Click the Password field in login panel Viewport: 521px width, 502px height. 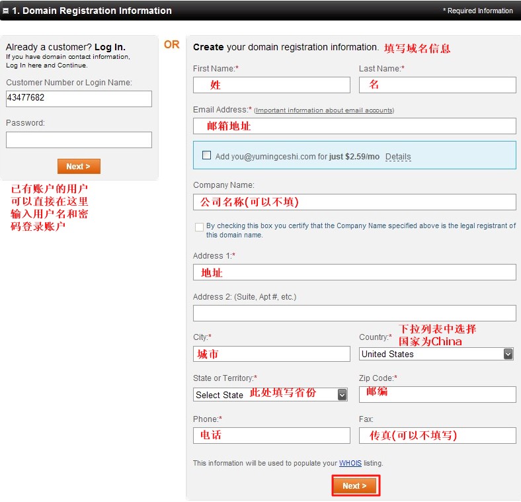pos(79,140)
